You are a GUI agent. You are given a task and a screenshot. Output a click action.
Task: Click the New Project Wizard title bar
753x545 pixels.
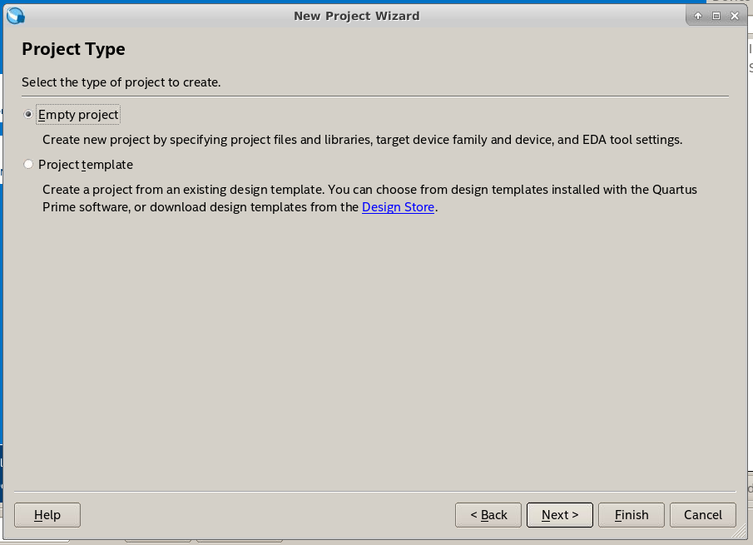[x=357, y=16]
